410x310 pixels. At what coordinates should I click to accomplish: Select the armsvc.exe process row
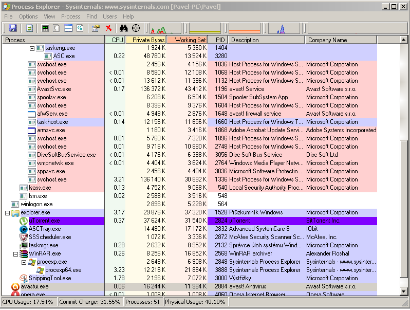[x=189, y=130]
